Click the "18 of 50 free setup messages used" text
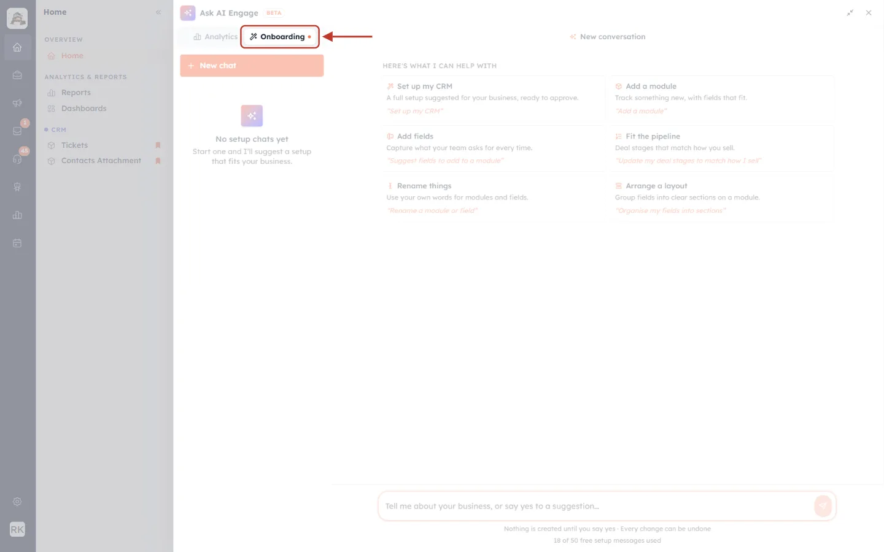The width and height of the screenshot is (884, 552). coord(607,540)
